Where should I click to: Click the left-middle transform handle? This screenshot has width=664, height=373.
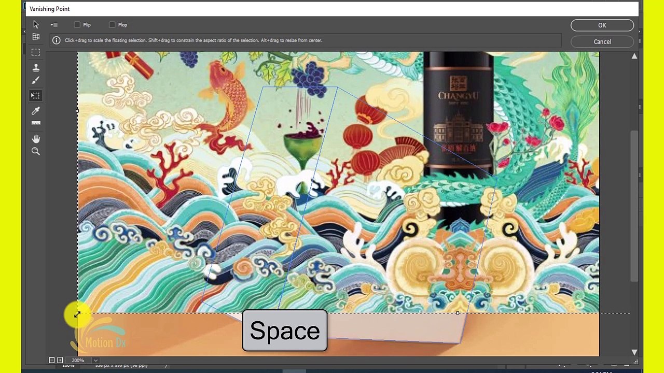pyautogui.click(x=77, y=111)
